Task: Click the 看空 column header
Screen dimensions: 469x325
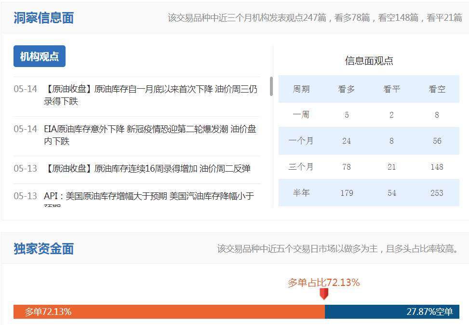Action: point(437,89)
